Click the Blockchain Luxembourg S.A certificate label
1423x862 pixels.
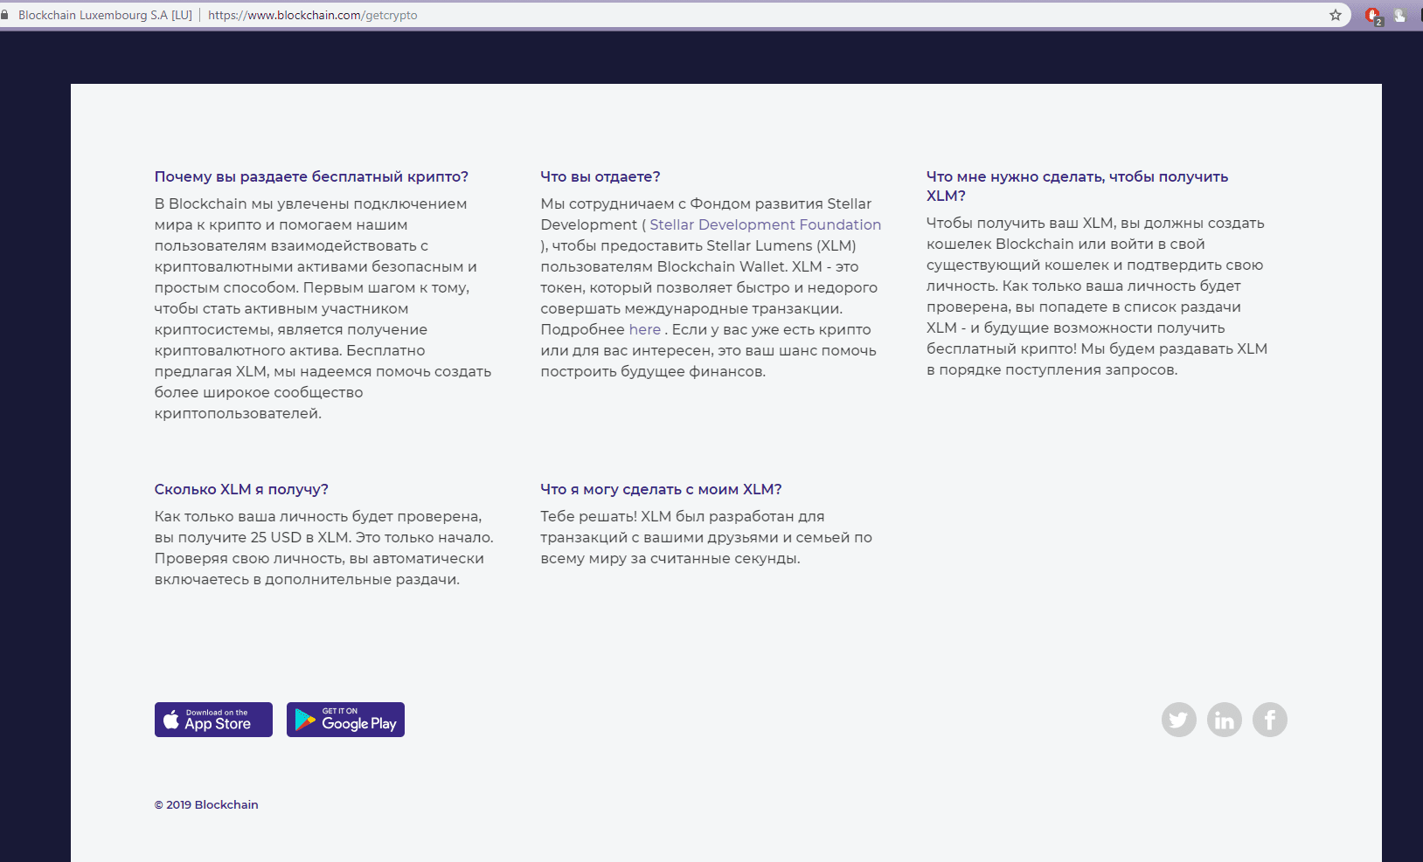(104, 15)
